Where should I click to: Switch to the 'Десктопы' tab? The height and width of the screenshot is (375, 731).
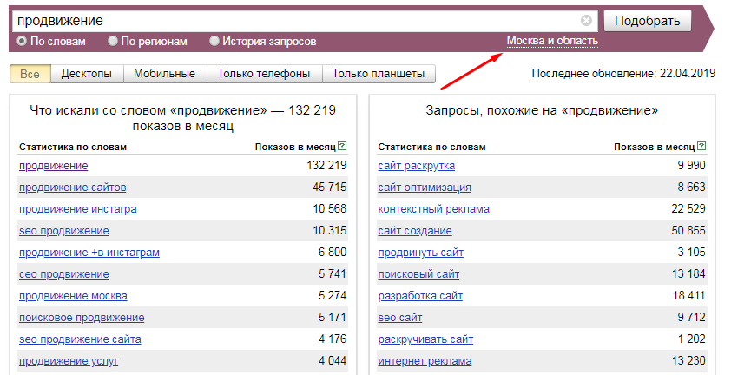(87, 74)
